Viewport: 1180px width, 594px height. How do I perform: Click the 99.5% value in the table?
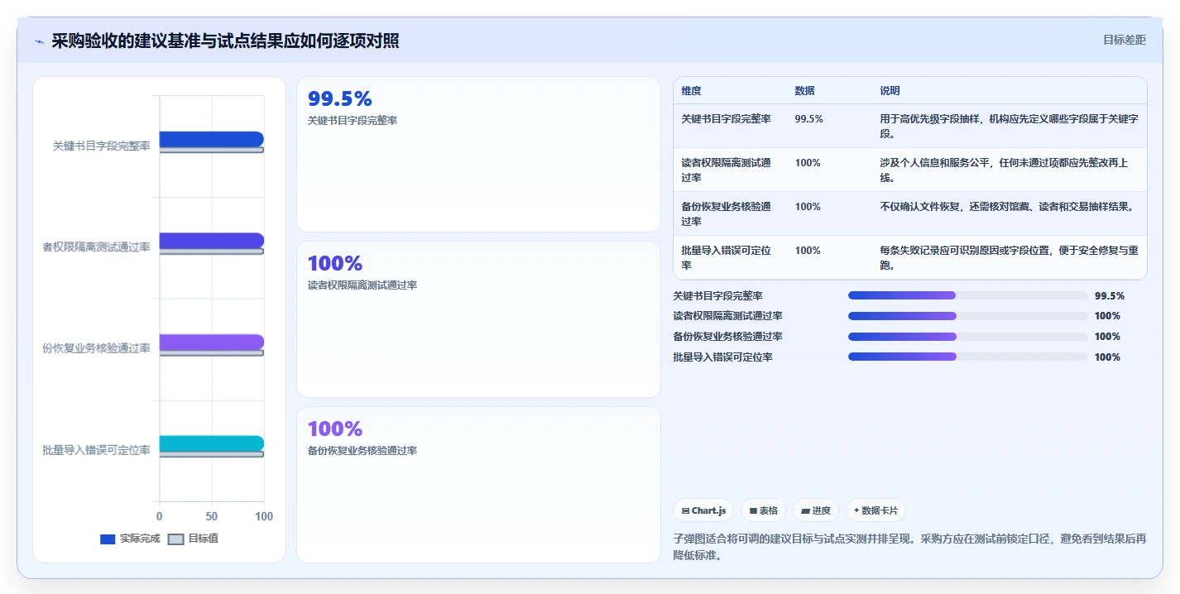click(808, 119)
